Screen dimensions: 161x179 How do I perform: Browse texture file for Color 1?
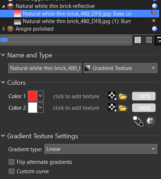coord(123,97)
